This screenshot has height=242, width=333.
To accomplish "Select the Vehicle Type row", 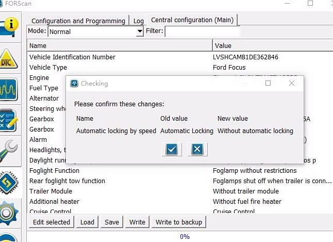I will point(180,68).
